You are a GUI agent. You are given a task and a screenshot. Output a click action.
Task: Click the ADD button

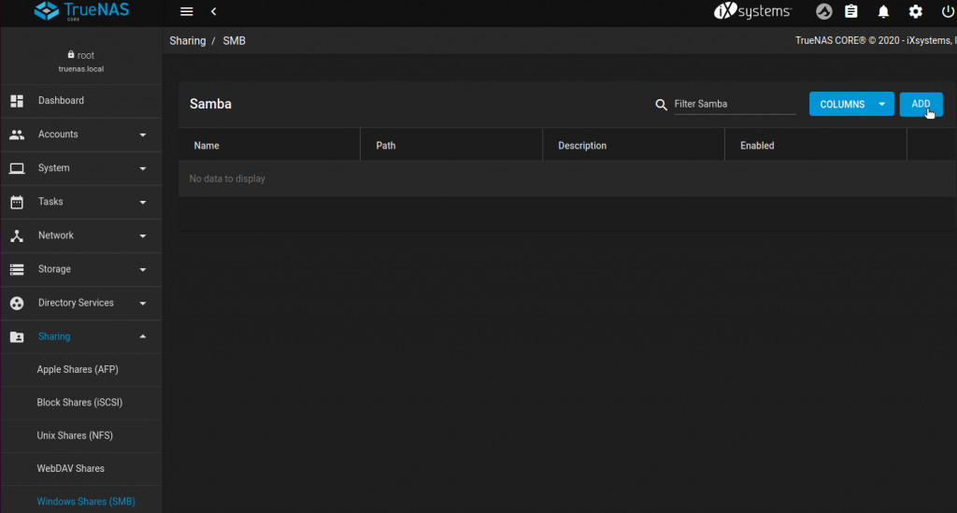[x=921, y=105]
